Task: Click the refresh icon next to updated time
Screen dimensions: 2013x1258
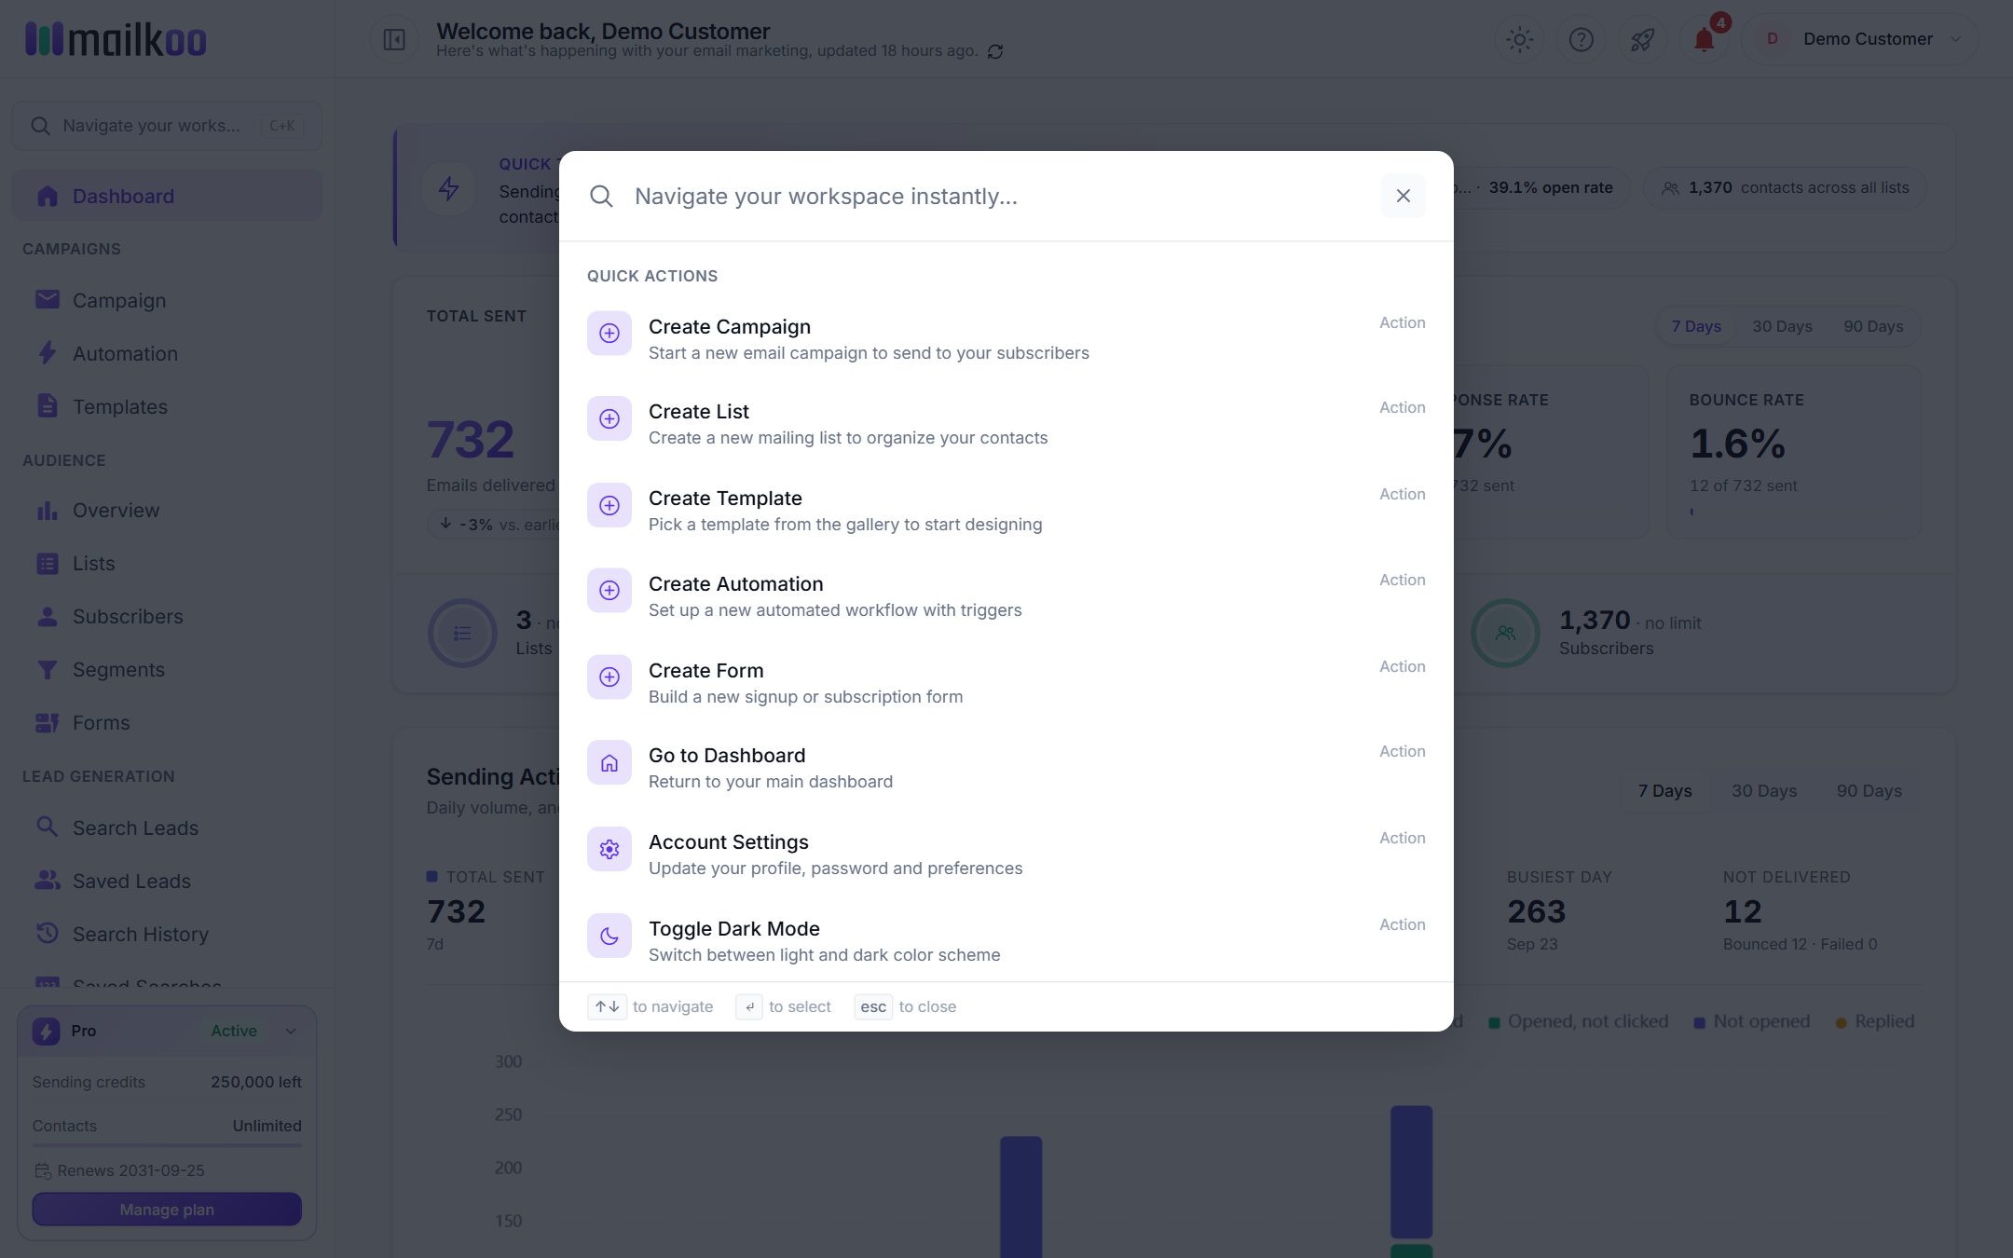Action: (x=995, y=51)
